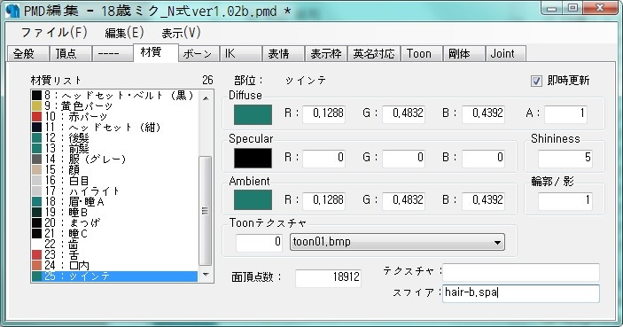
Task: Click the black Specular color swatch
Action: tap(253, 158)
